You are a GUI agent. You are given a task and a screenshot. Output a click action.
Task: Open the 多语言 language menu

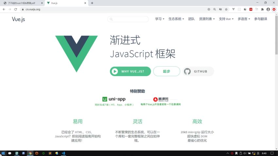pyautogui.click(x=244, y=19)
